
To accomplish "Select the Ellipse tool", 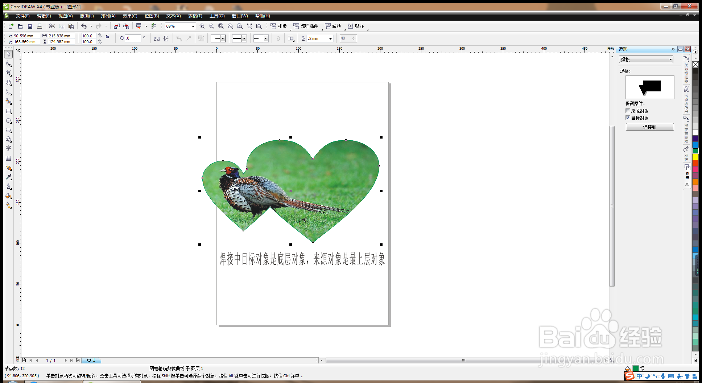I will 8,121.
